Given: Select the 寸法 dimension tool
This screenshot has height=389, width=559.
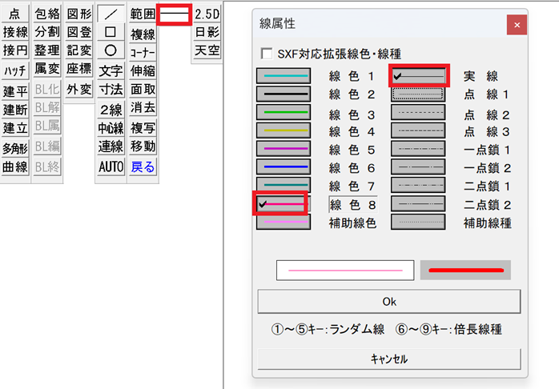Looking at the screenshot, I should coord(111,89).
